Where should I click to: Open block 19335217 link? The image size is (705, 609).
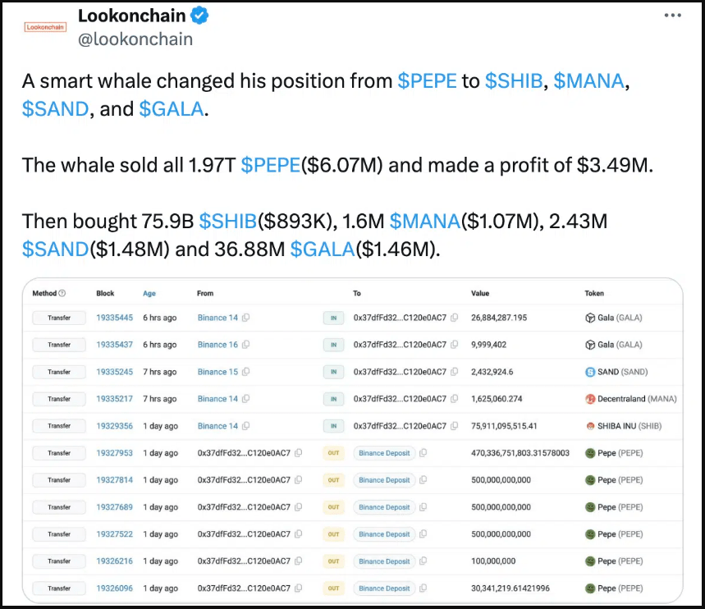click(114, 399)
